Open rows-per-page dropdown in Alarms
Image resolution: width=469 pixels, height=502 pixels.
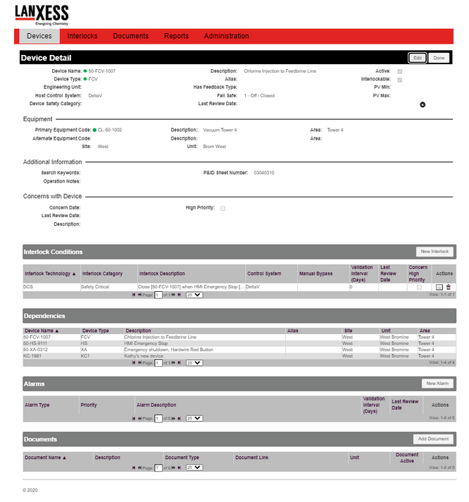pyautogui.click(x=194, y=418)
